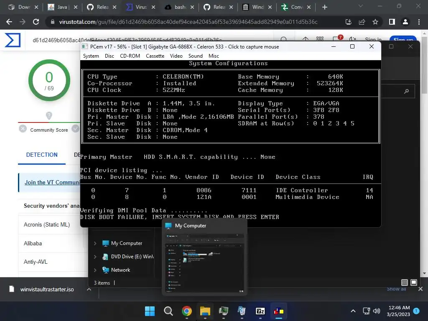This screenshot has width=428, height=321.
Task: Open download item options chevron
Action: coord(89,289)
